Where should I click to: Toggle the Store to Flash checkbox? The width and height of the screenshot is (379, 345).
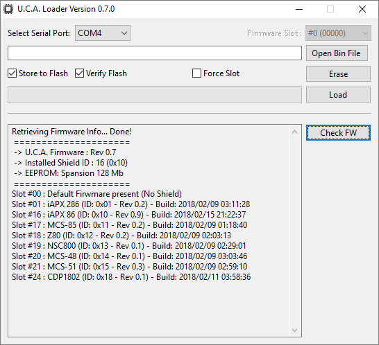pos(12,73)
